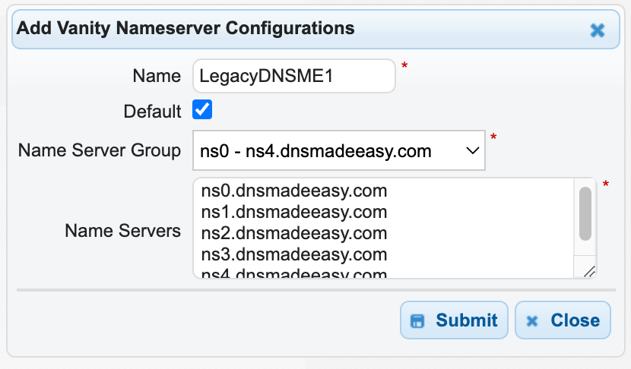Close dialog with the X icon
Image resolution: width=631 pixels, height=369 pixels.
pyautogui.click(x=598, y=30)
